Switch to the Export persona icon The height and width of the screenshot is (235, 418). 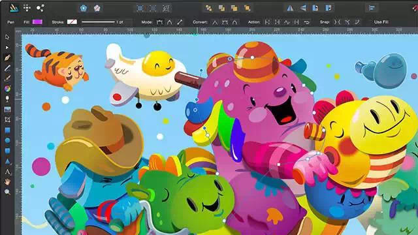point(40,8)
